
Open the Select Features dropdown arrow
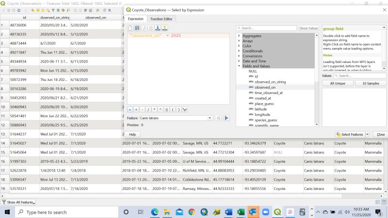368,134
